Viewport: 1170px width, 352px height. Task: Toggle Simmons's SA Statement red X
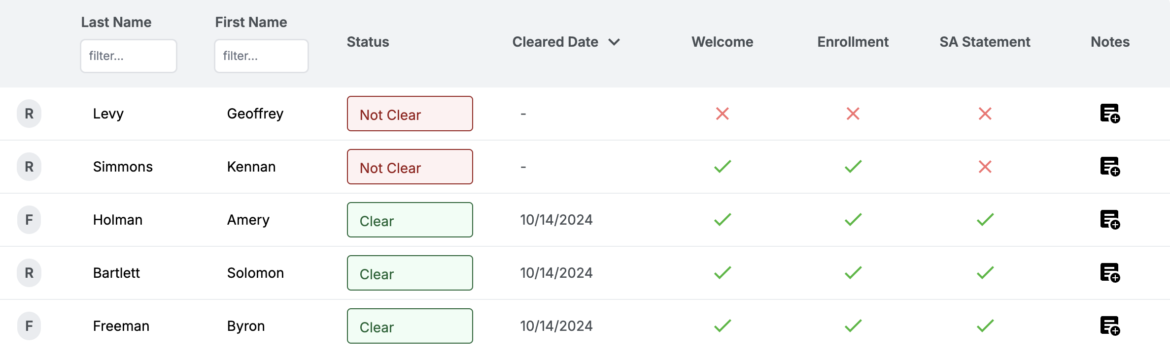coord(985,167)
